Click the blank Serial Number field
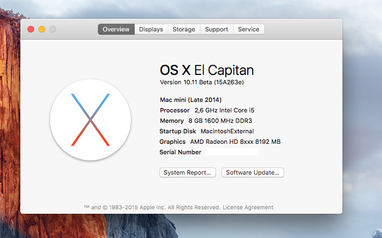The image size is (382, 238). tap(232, 152)
